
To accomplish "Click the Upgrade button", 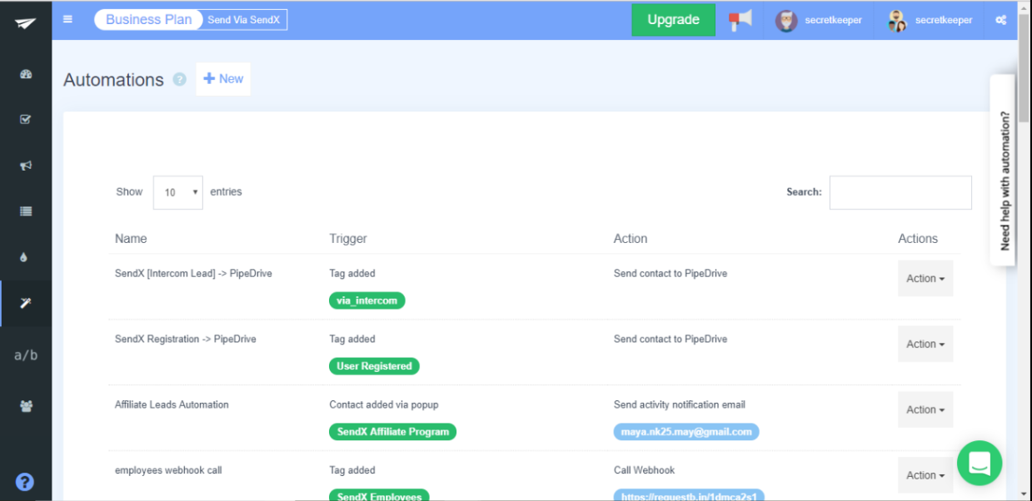I will click(x=673, y=20).
